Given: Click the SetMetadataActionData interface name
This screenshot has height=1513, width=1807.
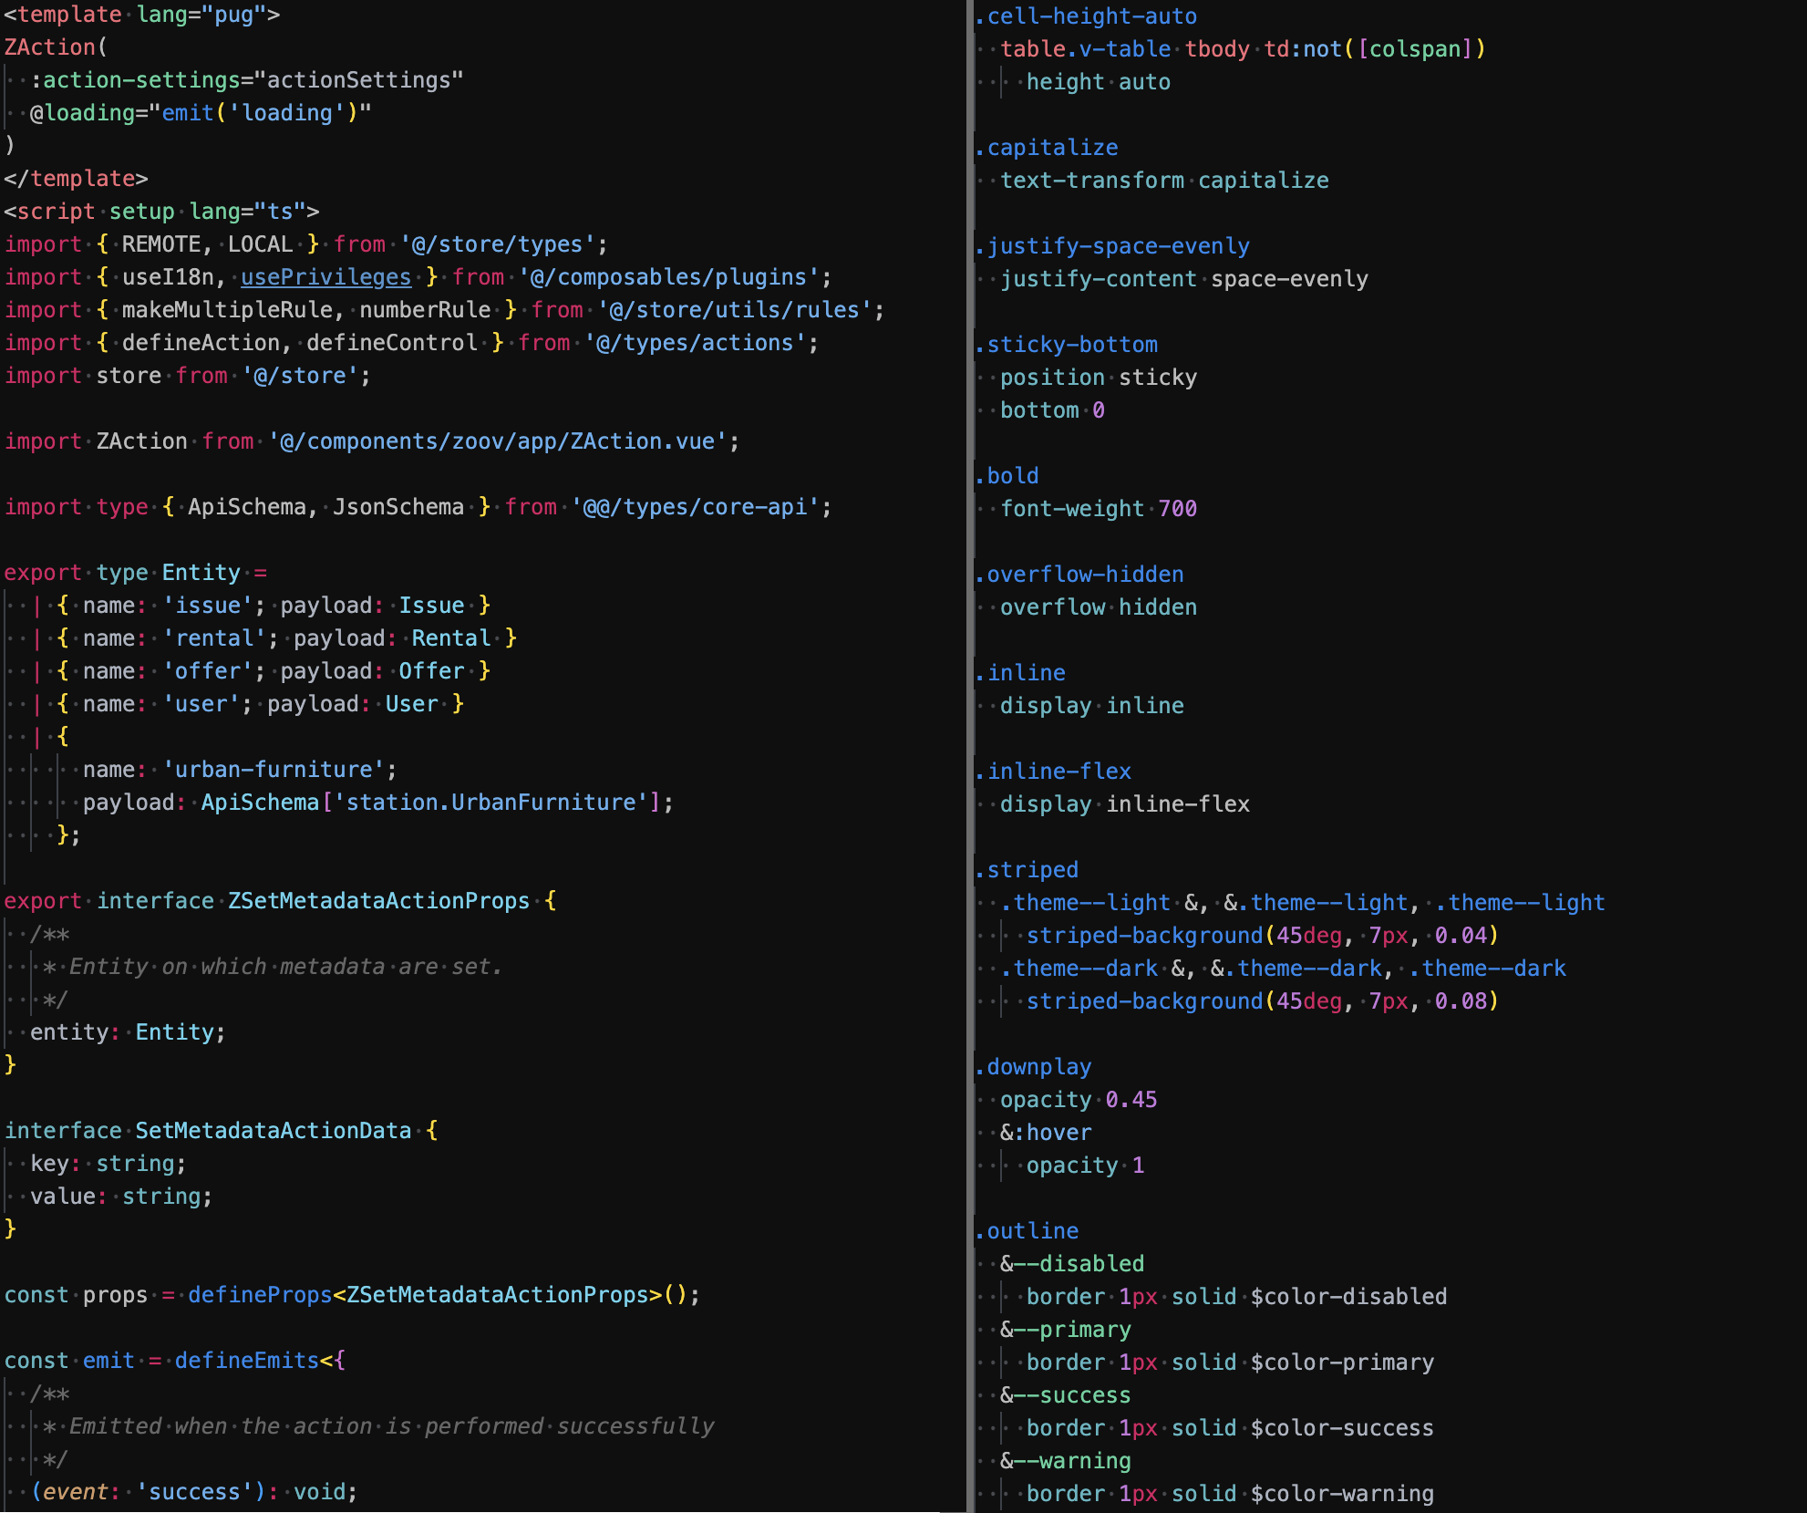Looking at the screenshot, I should (273, 1131).
